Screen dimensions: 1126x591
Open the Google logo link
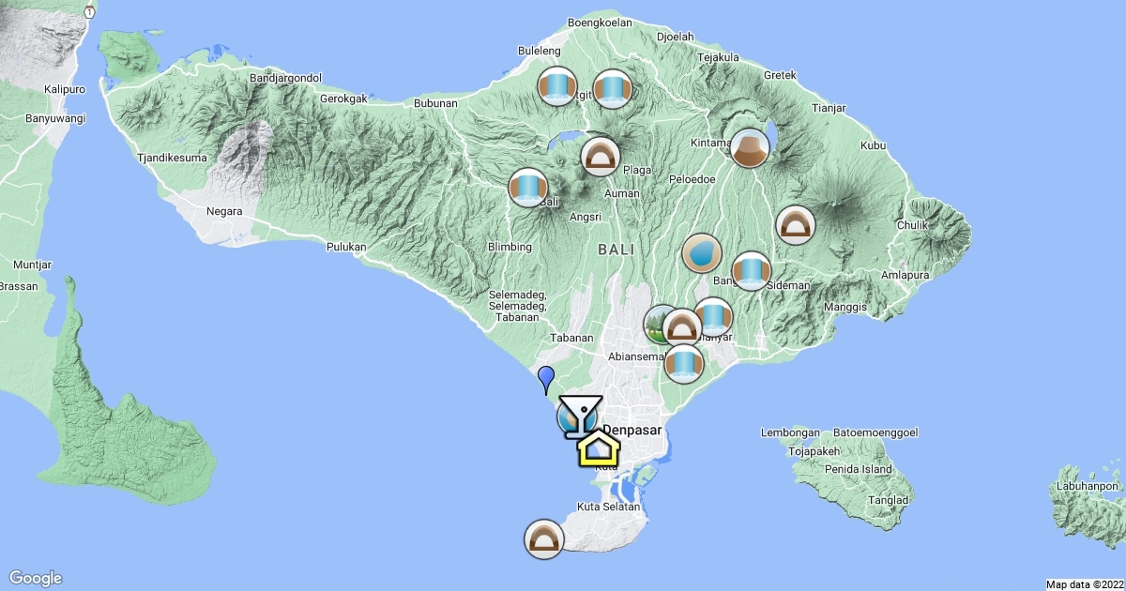[x=35, y=578]
